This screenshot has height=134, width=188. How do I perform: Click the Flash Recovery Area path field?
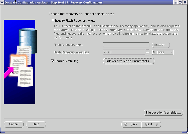point(126,45)
